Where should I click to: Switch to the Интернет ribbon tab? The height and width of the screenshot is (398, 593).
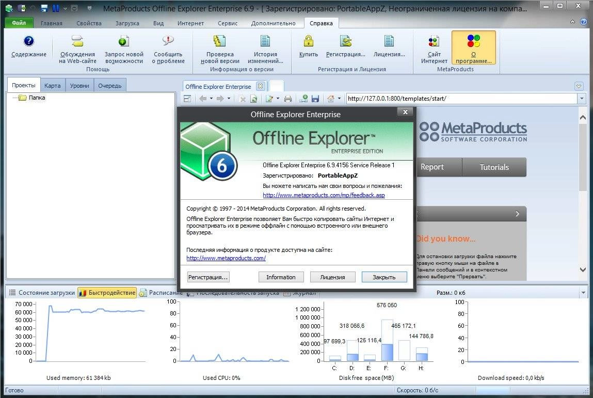coord(190,23)
